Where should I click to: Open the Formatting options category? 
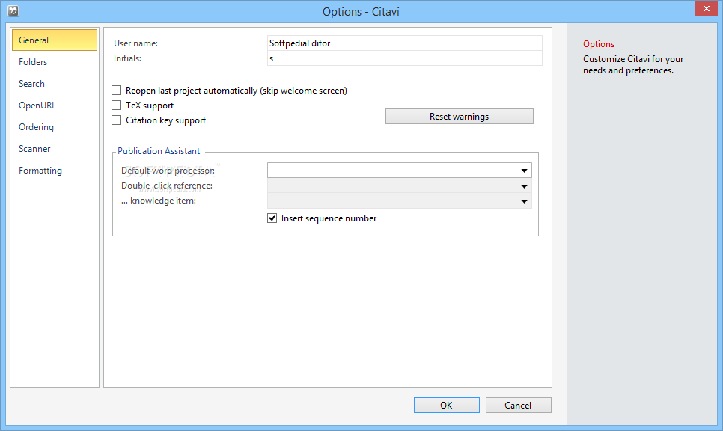coord(55,170)
